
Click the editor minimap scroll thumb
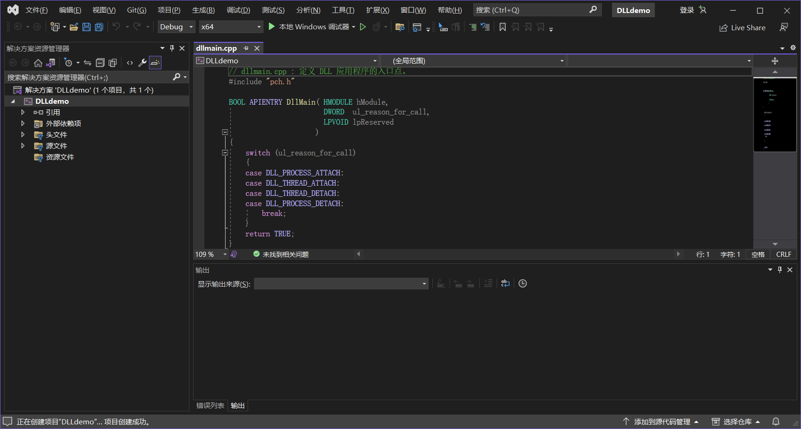click(x=775, y=114)
